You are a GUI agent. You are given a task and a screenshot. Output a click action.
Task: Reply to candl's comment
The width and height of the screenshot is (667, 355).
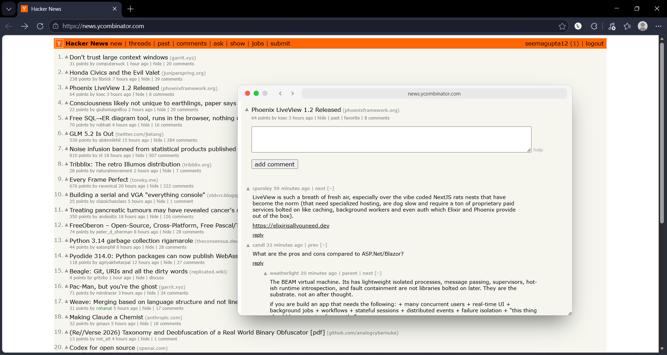(258, 263)
